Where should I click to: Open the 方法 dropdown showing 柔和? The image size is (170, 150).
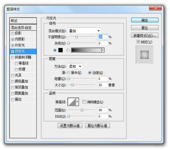click(x=75, y=66)
